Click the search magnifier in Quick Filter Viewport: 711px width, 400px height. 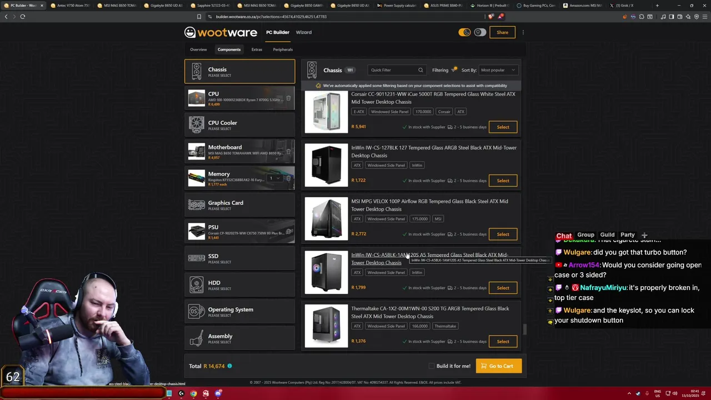[420, 70]
